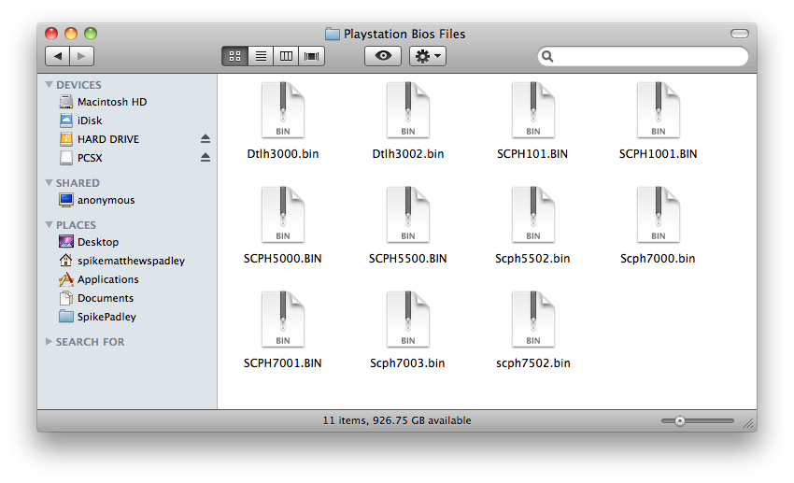This screenshot has width=794, height=483.
Task: Go to Desktop in sidebar
Action: 97,242
